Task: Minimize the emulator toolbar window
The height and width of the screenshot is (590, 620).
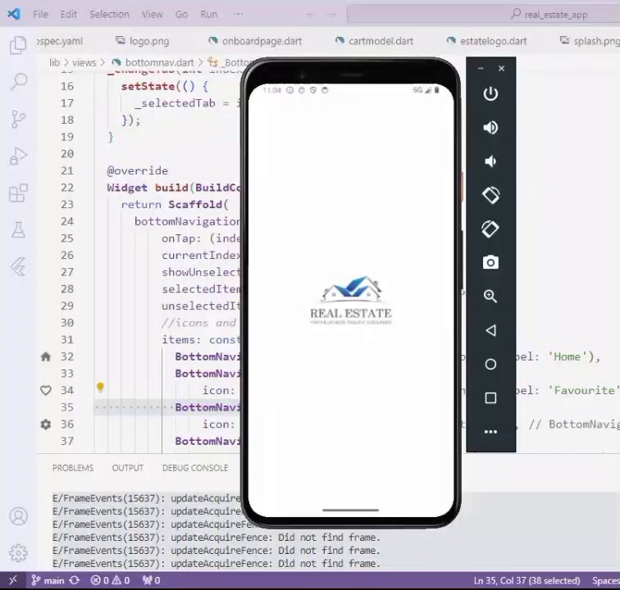Action: click(x=481, y=68)
